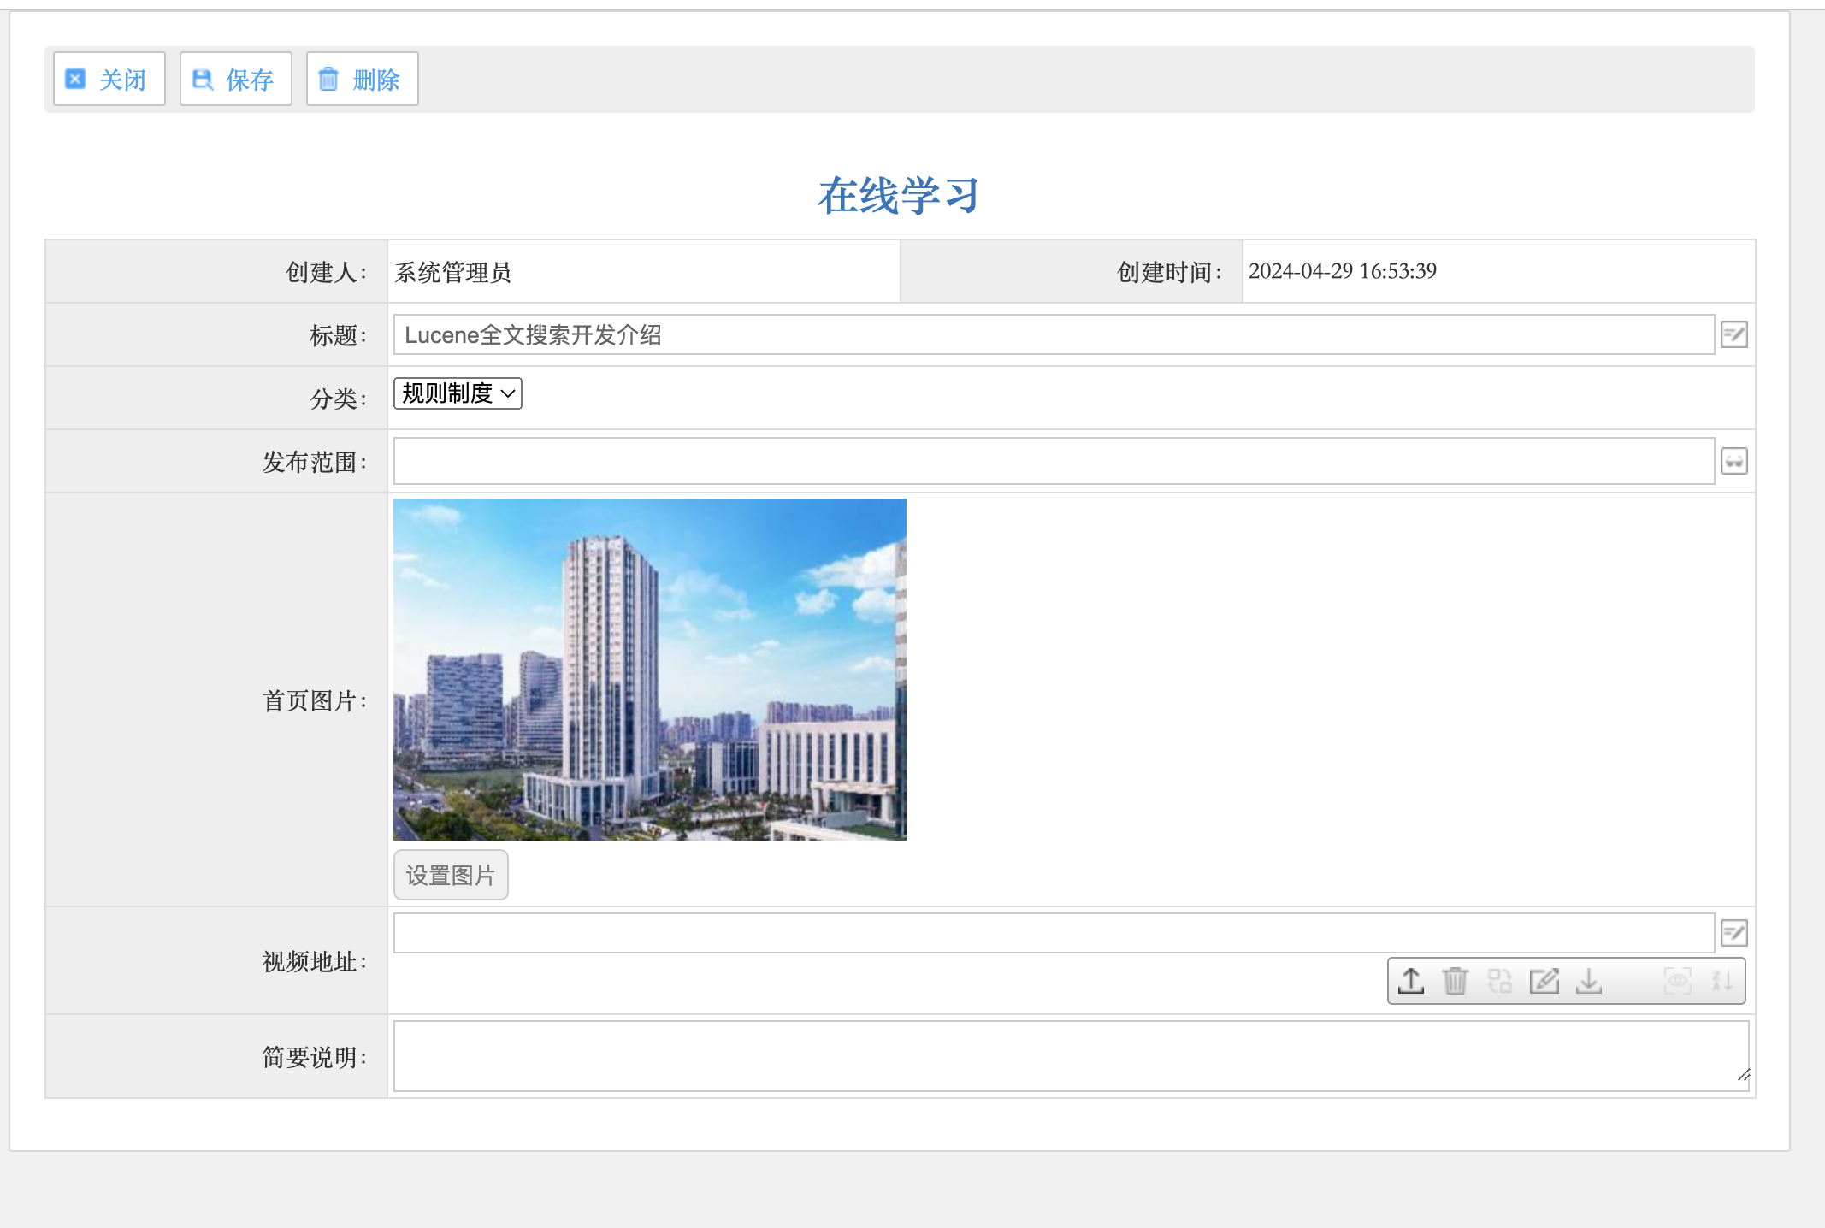This screenshot has height=1228, width=1825.
Task: Click the edit attachment pencil icon
Action: tap(1544, 981)
